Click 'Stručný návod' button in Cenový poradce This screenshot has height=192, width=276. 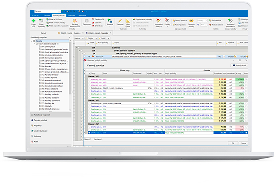point(239,65)
